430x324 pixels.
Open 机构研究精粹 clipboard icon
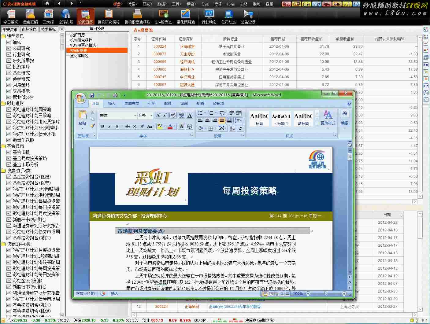tap(109, 17)
